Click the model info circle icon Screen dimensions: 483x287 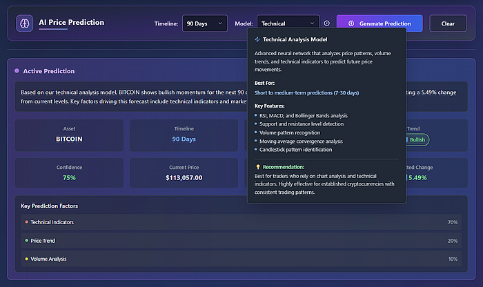tap(327, 23)
